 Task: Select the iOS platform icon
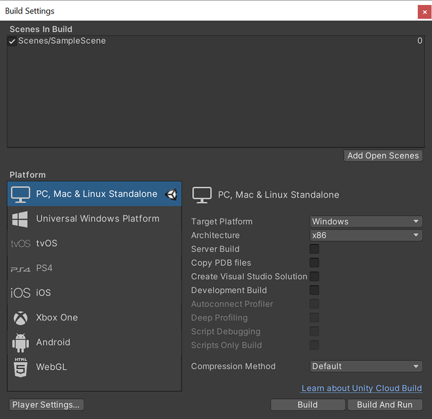click(20, 292)
